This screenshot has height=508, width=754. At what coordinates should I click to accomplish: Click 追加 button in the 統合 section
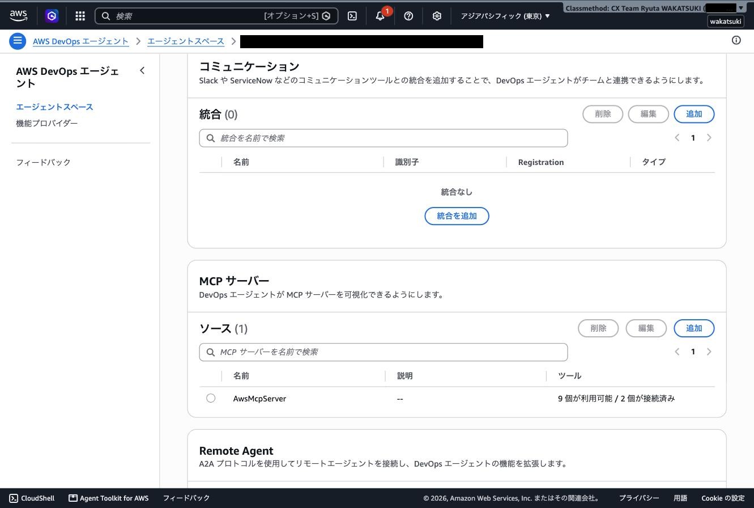point(694,114)
